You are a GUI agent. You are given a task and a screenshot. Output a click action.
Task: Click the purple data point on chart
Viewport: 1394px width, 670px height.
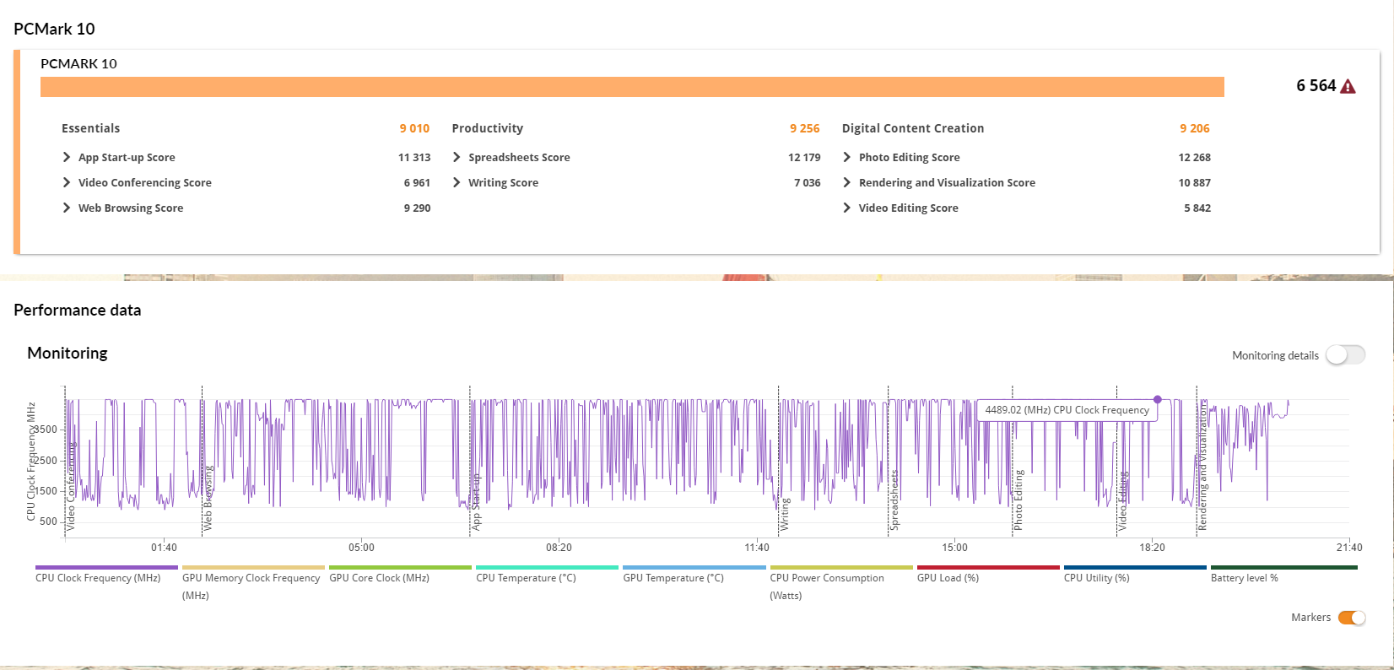(1158, 399)
